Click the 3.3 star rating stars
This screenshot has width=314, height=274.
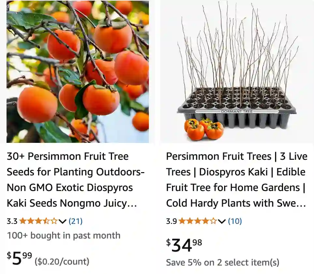pyautogui.click(x=38, y=221)
